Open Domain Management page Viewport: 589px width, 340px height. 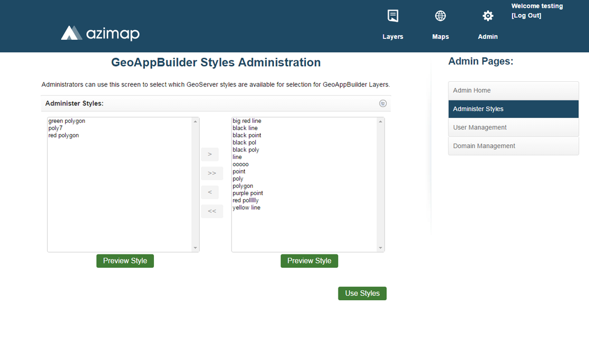click(513, 146)
